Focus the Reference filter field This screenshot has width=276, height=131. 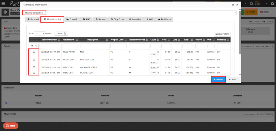tap(223, 46)
